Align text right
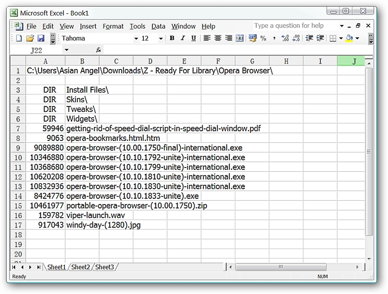This screenshot has height=294, width=388. pyautogui.click(x=229, y=38)
